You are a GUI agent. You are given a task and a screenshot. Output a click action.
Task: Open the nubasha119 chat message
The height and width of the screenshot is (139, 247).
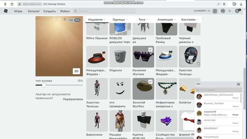click(218, 113)
